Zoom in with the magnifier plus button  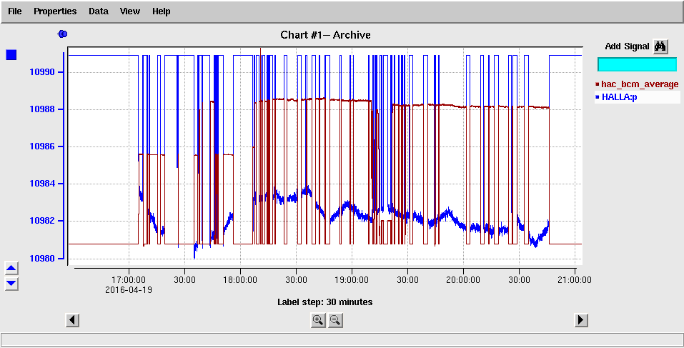tap(318, 321)
